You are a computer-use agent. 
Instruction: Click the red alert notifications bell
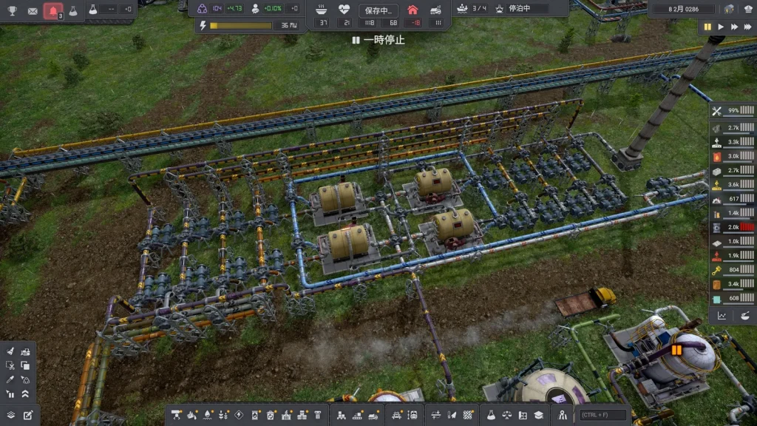[53, 10]
